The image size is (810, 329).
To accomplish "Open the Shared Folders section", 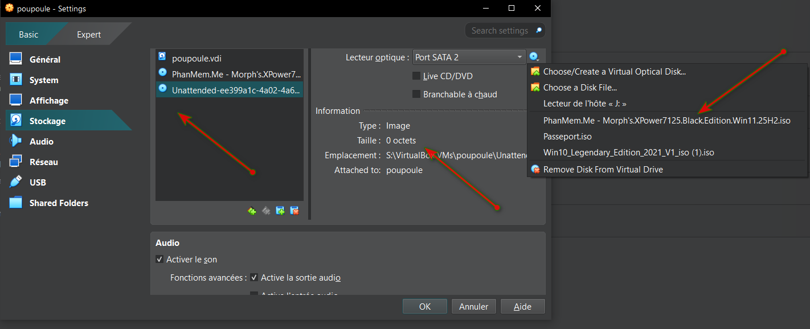I will coord(59,203).
